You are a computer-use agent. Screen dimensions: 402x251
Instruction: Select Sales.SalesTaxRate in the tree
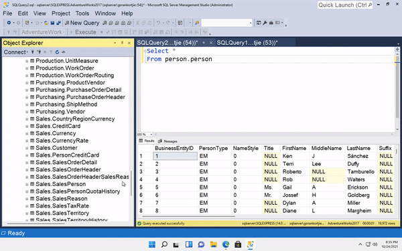[62, 206]
